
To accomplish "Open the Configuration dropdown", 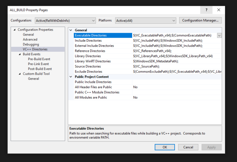I will tap(65, 21).
